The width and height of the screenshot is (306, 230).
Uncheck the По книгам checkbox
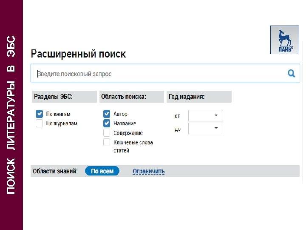click(x=40, y=114)
